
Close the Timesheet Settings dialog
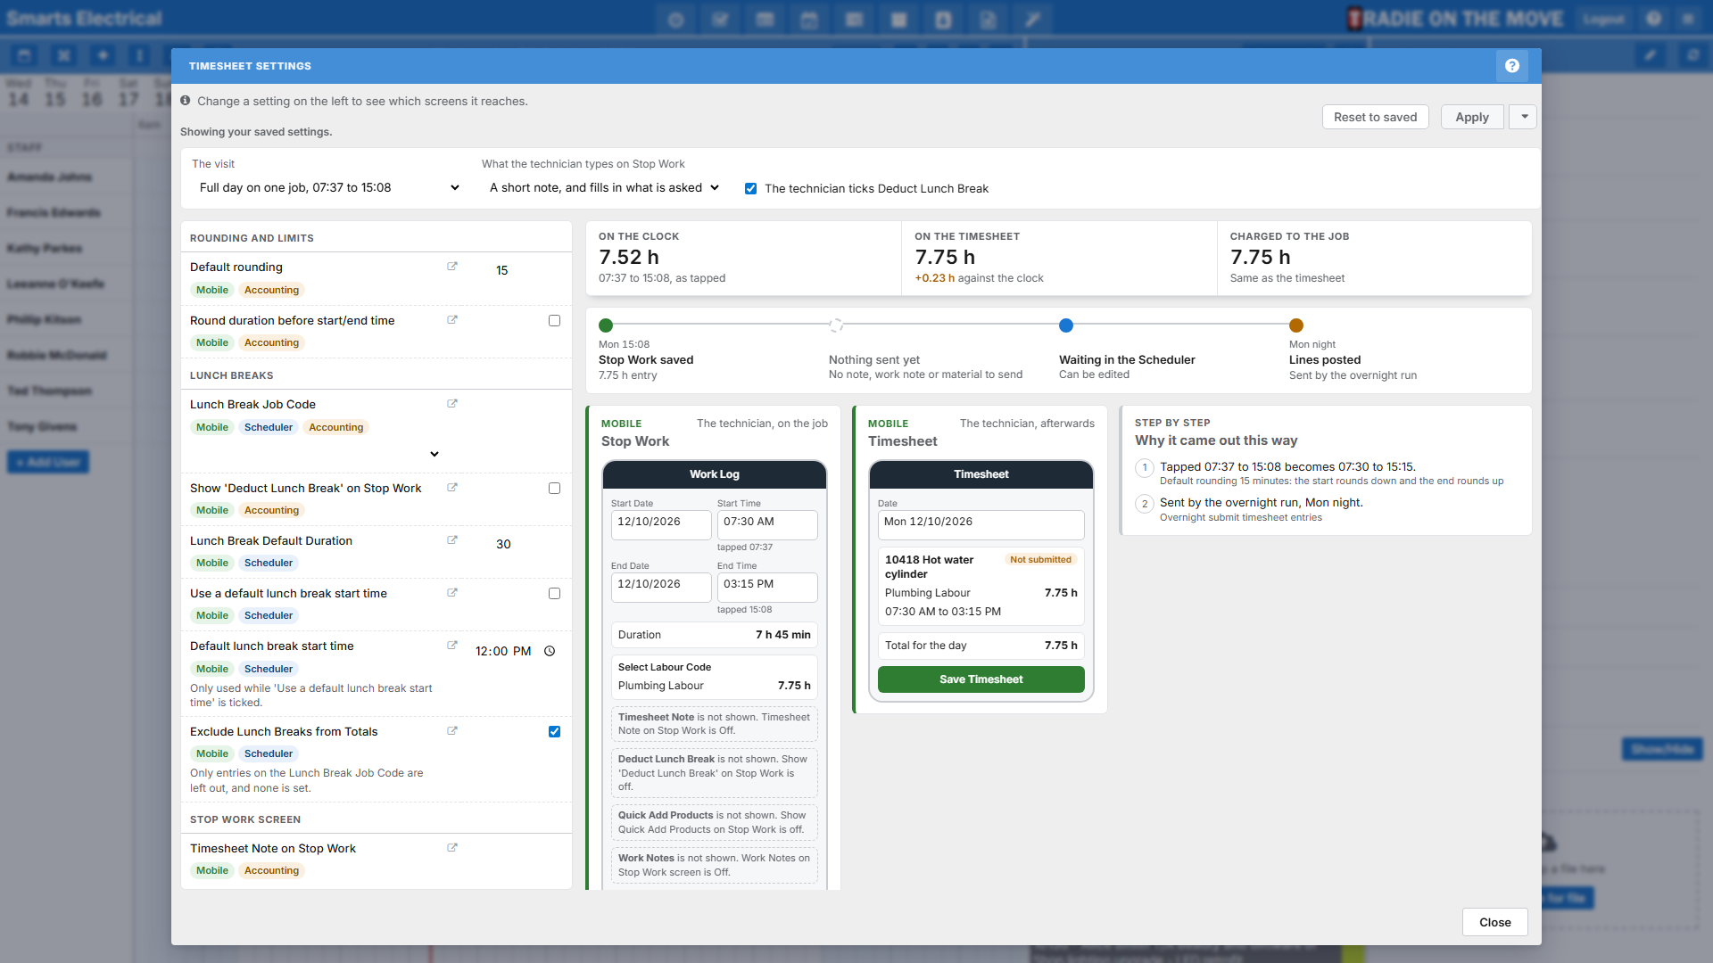[1494, 922]
